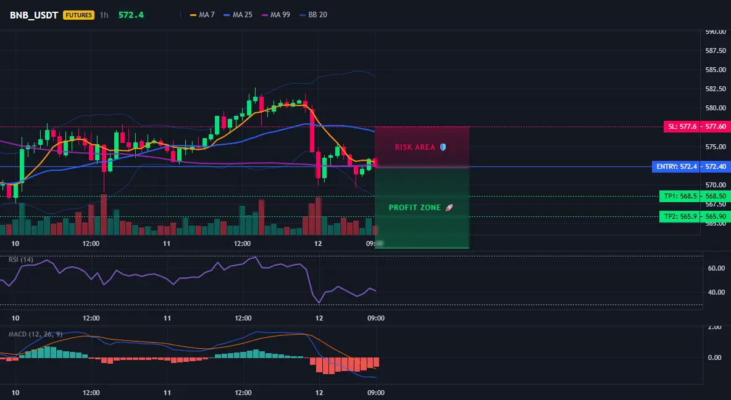The height and width of the screenshot is (400, 731).
Task: Toggle the MA 7 legend entry
Action: (203, 15)
